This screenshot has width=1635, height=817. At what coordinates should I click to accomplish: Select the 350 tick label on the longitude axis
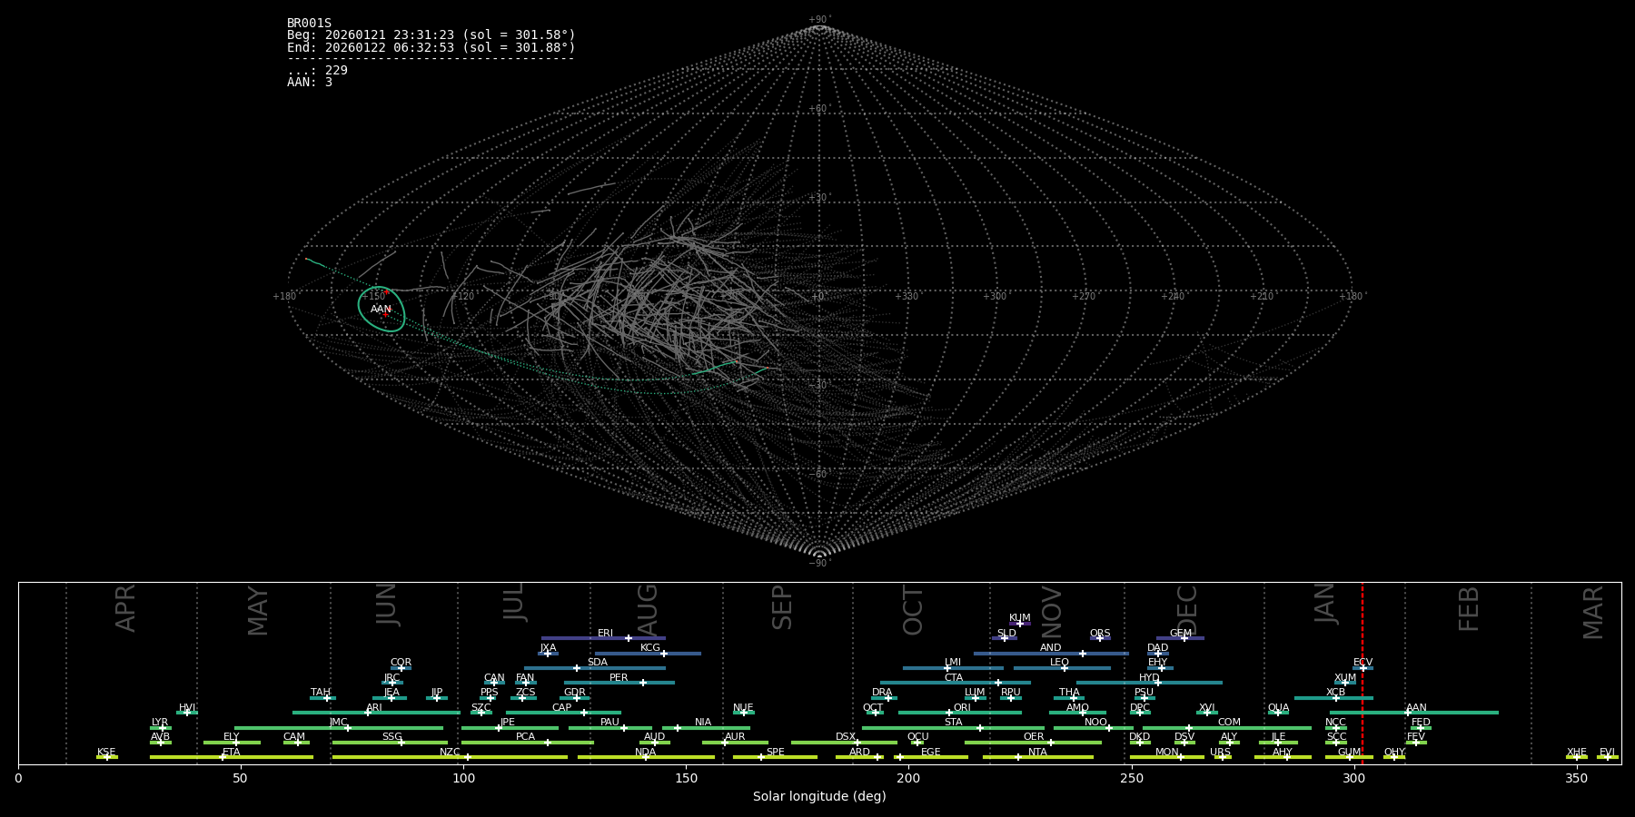(x=1576, y=778)
